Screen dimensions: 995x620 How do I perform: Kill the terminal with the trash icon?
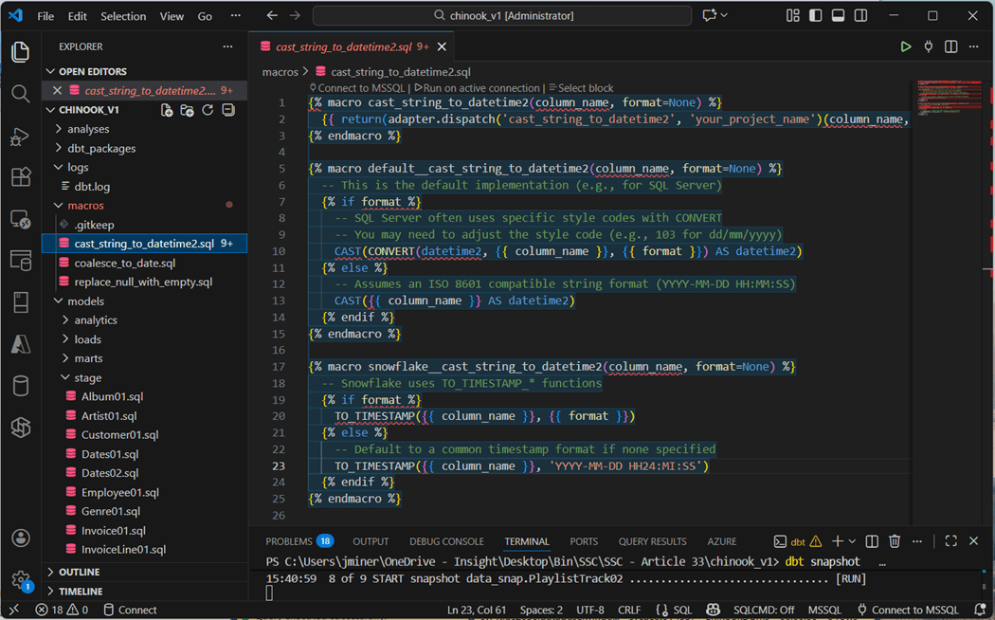click(x=894, y=541)
